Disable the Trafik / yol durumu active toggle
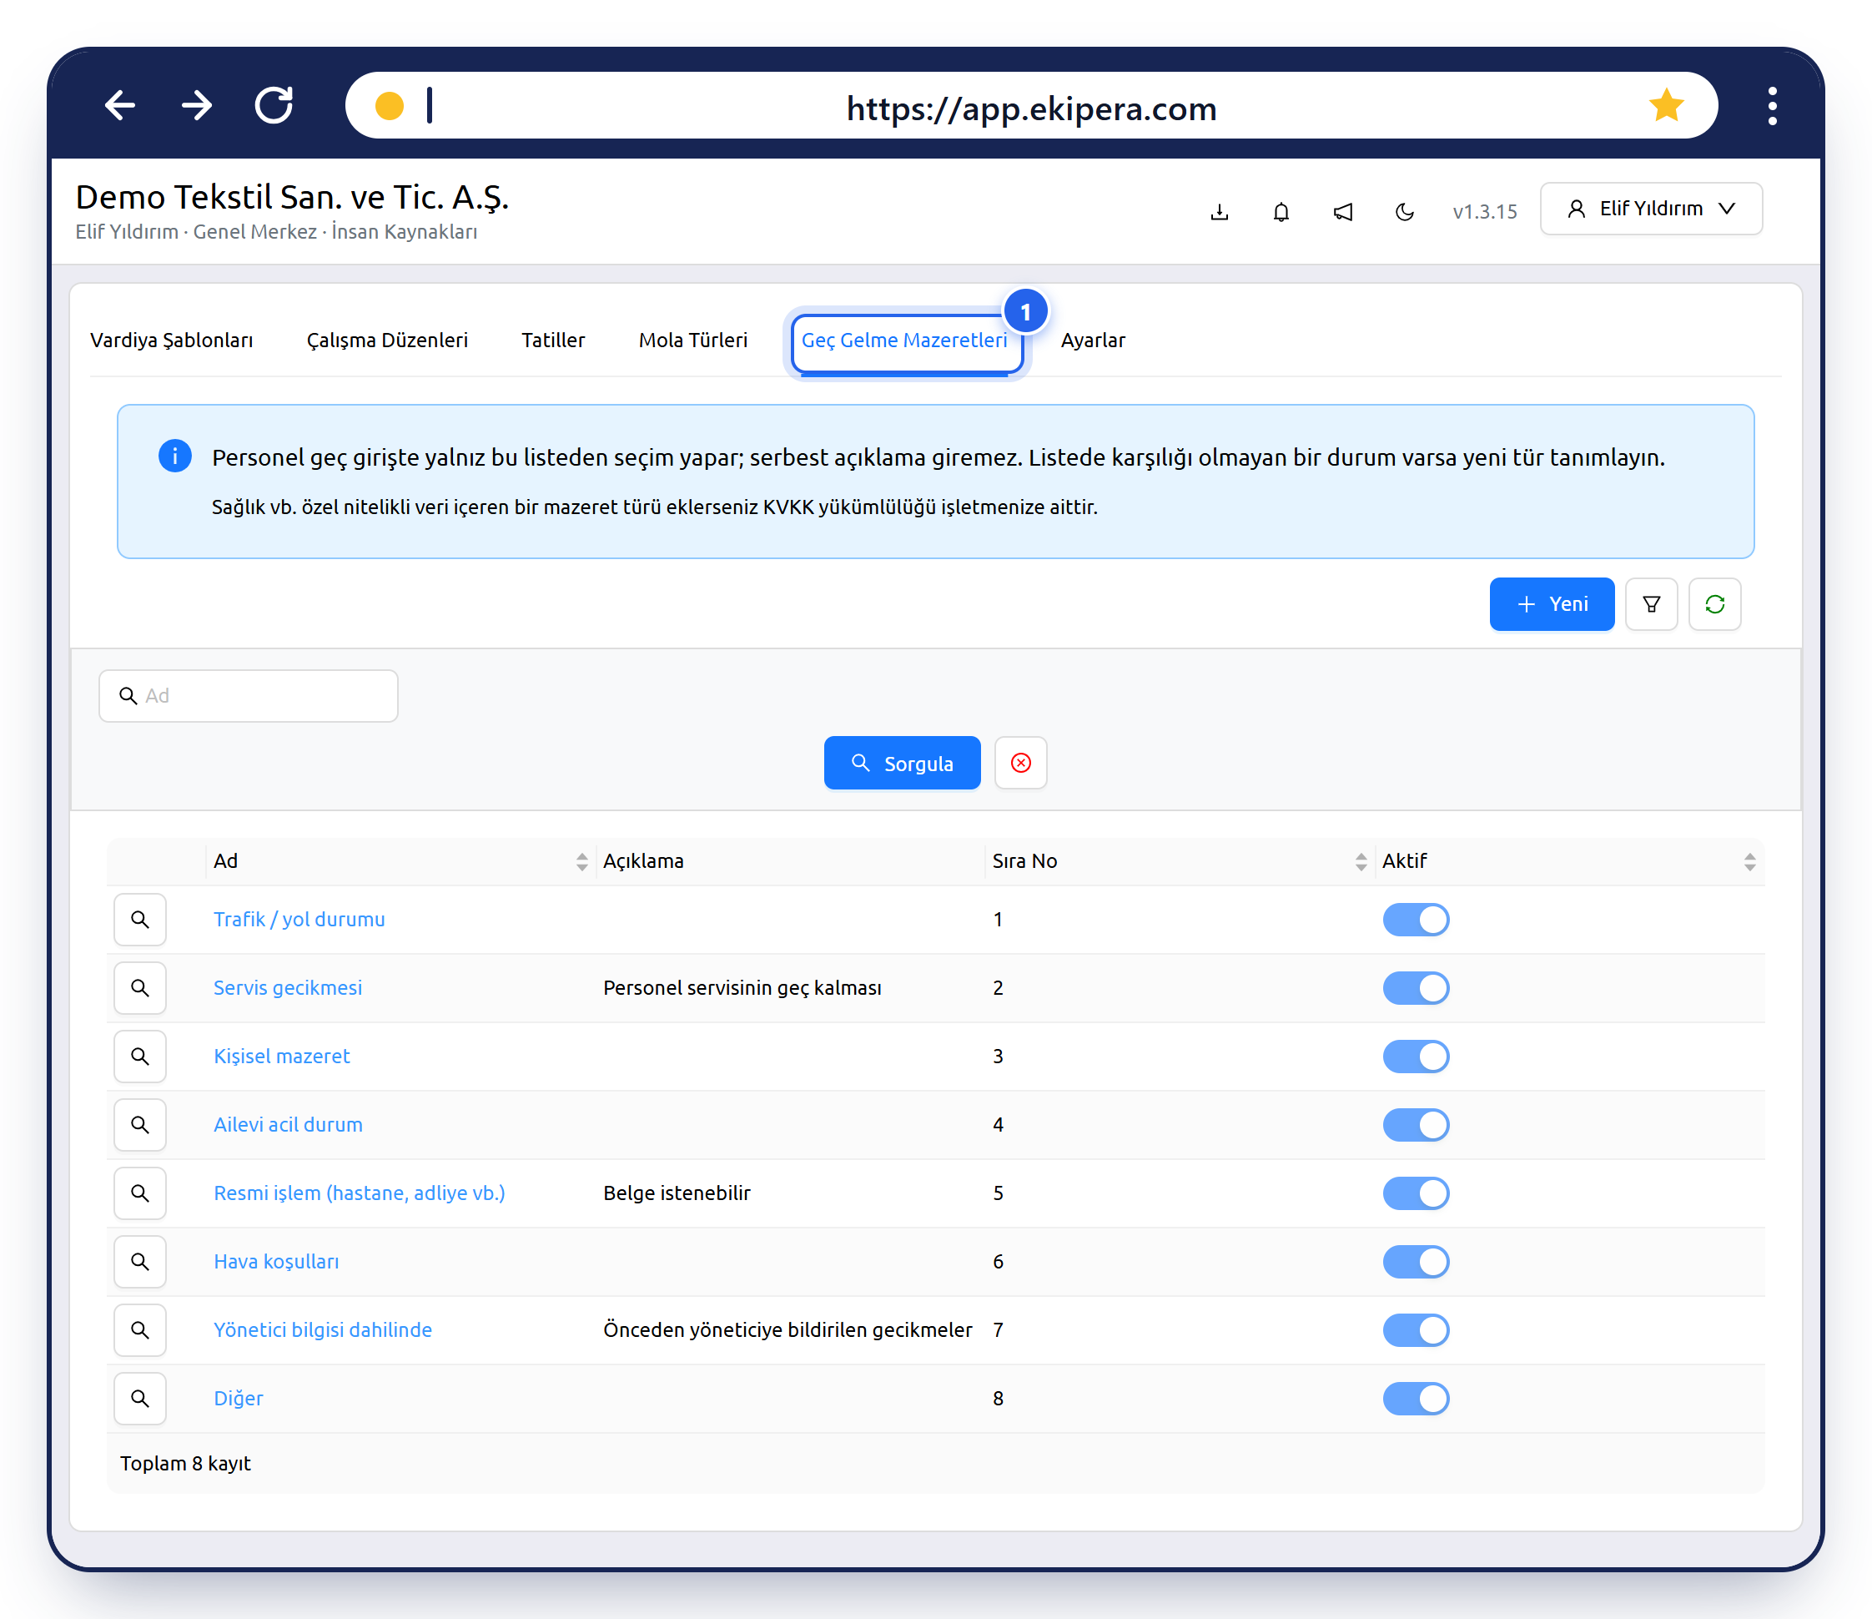 (1415, 920)
